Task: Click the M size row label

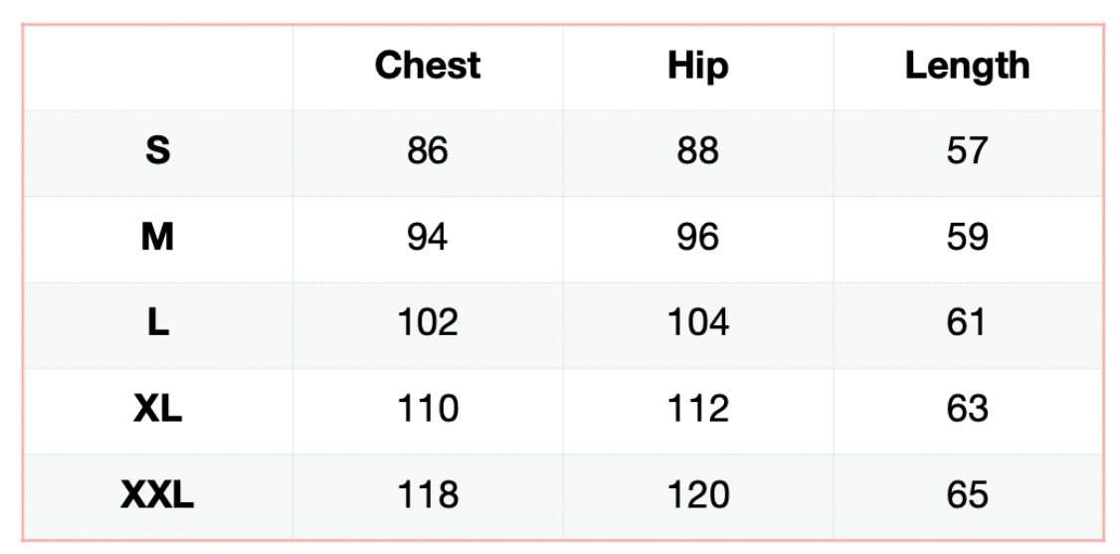Action: (x=157, y=238)
